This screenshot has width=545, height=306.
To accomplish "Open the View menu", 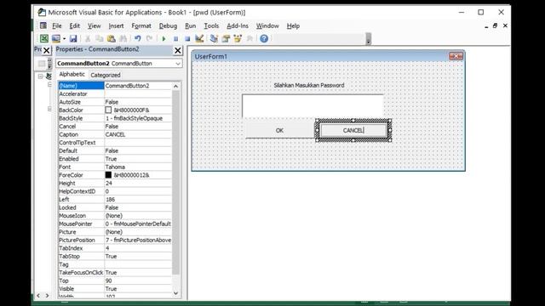I will (x=94, y=26).
